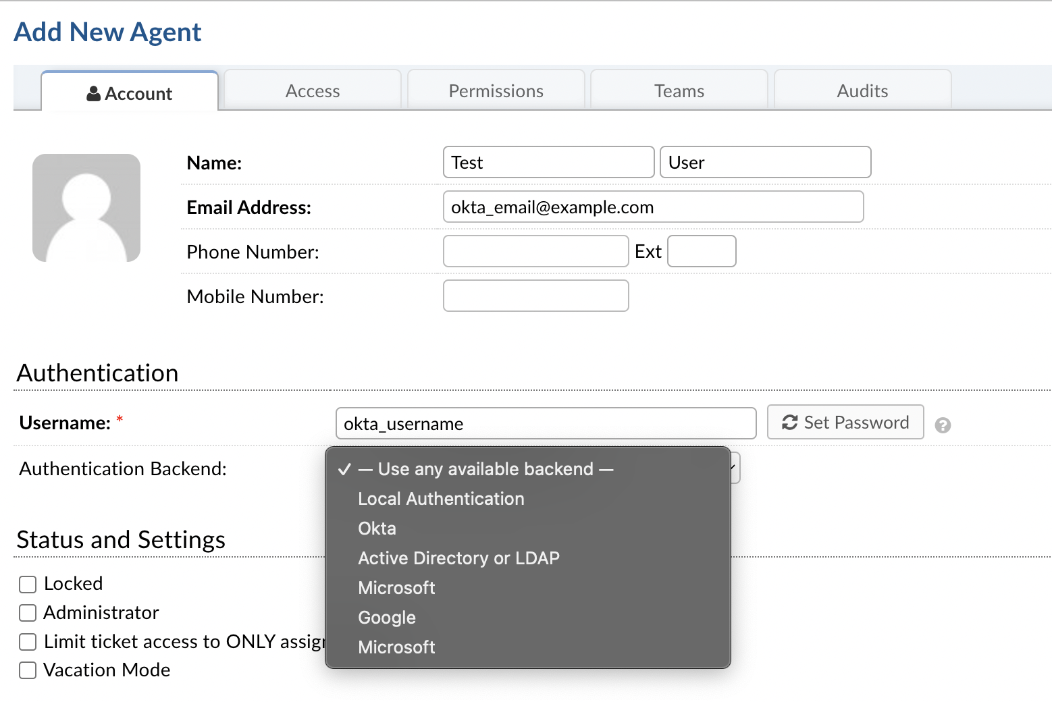Go to the Teams tab
This screenshot has height=702, width=1052.
click(x=679, y=91)
